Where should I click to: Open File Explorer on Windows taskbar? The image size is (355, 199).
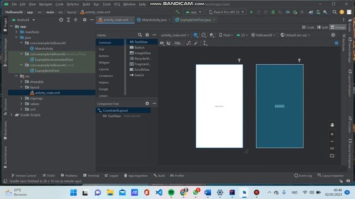[110, 192]
